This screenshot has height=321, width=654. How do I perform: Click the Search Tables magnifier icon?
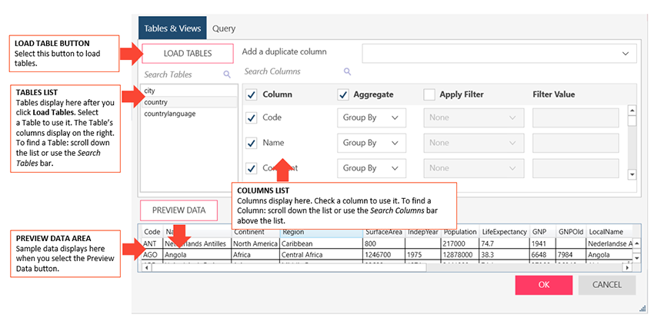[227, 74]
